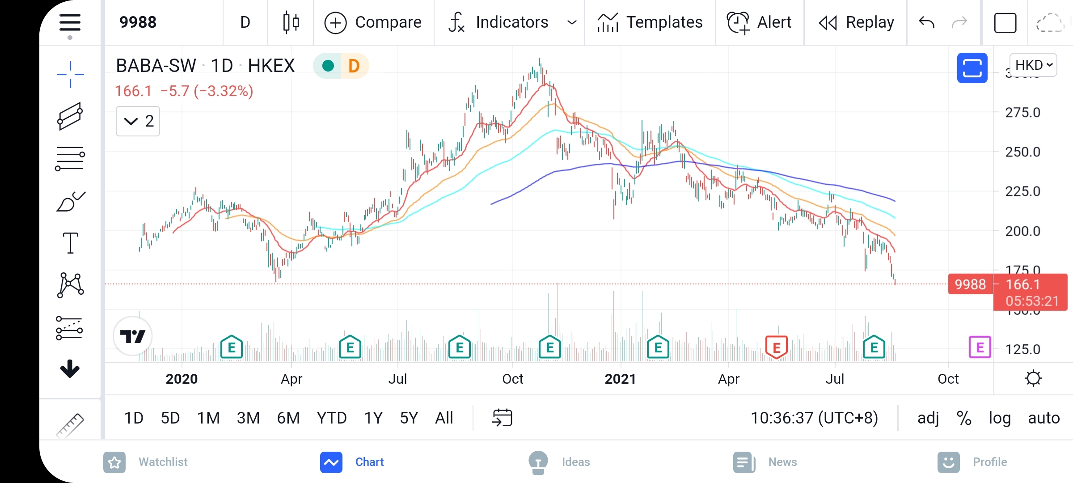Click the cloud save layout icon
Screen dimensions: 1073x483
(1050, 23)
